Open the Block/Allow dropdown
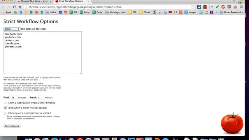 click(x=12, y=29)
